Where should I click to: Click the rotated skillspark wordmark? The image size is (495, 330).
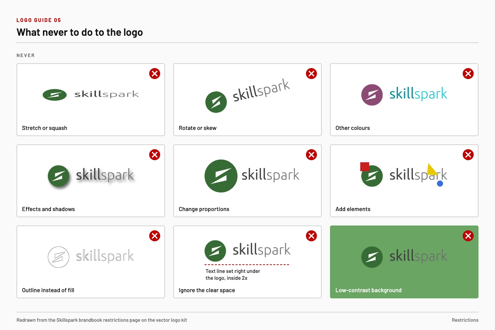tap(261, 90)
